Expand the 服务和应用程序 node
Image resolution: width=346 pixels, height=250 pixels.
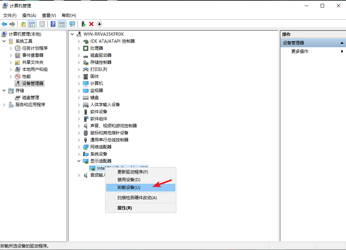4,105
